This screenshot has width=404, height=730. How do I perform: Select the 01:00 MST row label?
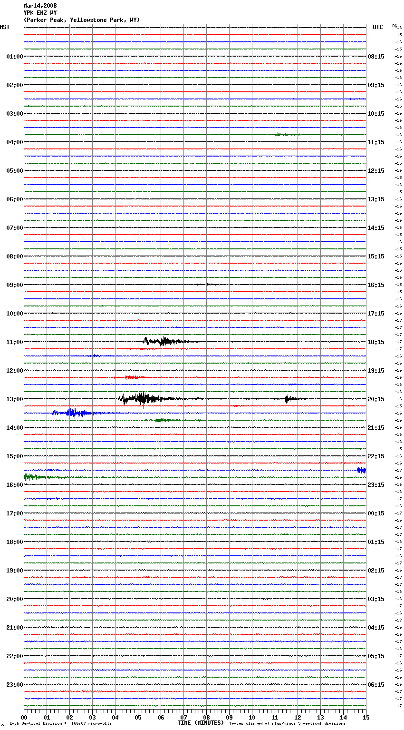[14, 57]
